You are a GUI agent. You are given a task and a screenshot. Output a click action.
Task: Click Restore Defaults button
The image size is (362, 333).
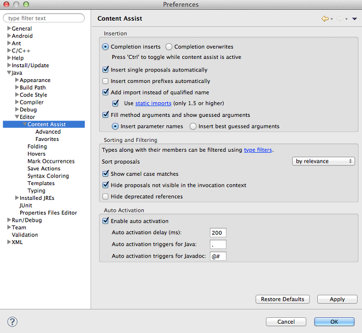pyautogui.click(x=283, y=299)
